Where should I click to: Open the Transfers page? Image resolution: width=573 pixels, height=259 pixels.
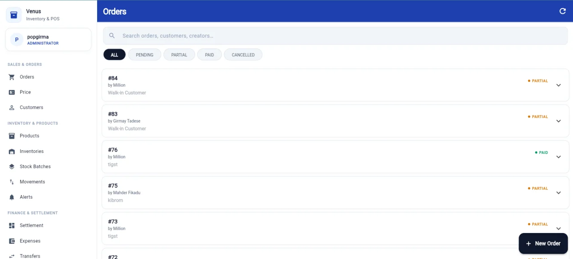pyautogui.click(x=48, y=256)
